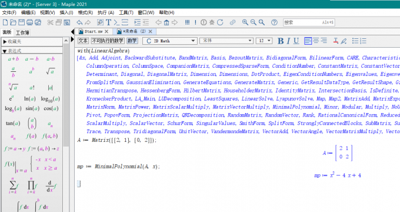Open help with the question mark icon
This screenshot has width=400, height=212.
[x=274, y=22]
